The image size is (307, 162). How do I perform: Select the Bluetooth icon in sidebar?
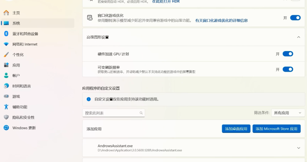pos(6,34)
